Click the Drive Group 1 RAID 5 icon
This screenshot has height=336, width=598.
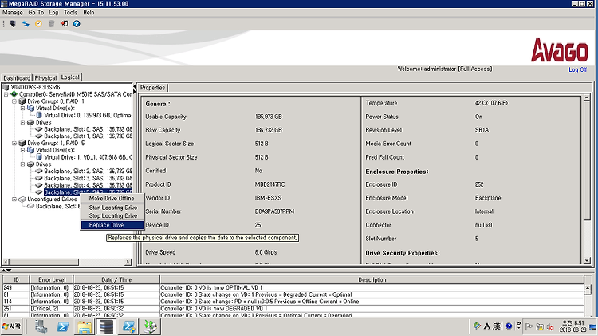(x=22, y=143)
